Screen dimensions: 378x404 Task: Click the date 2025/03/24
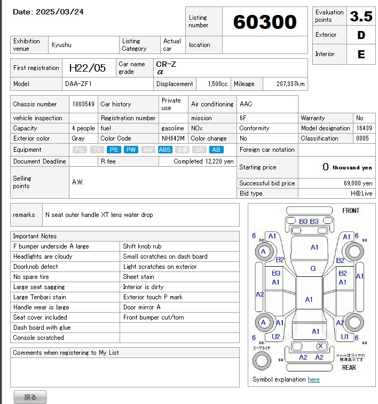pyautogui.click(x=59, y=12)
